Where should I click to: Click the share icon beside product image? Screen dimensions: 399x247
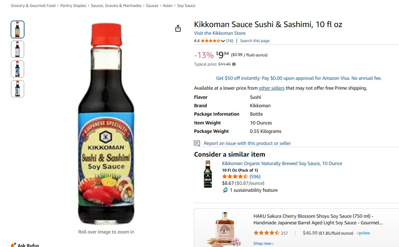click(178, 28)
